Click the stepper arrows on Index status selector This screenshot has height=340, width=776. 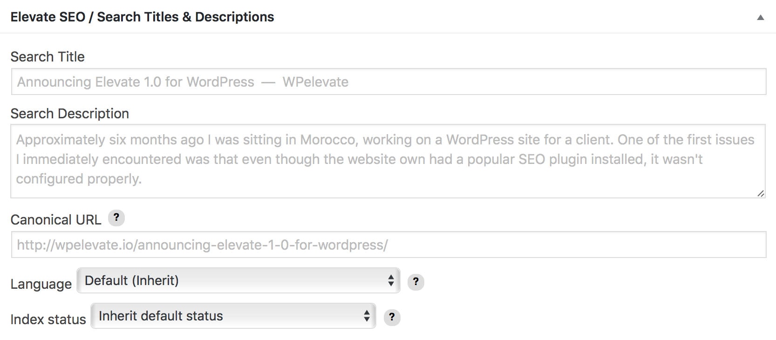(x=366, y=316)
